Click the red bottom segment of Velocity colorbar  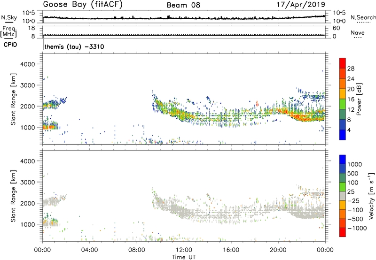343,232
